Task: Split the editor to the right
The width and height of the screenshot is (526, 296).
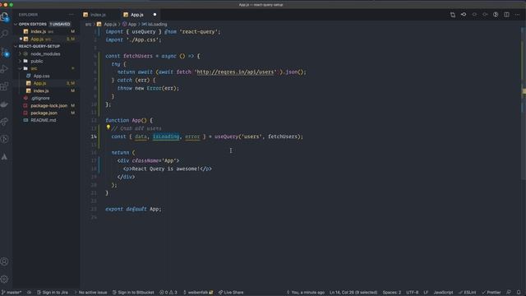Action: (x=506, y=15)
